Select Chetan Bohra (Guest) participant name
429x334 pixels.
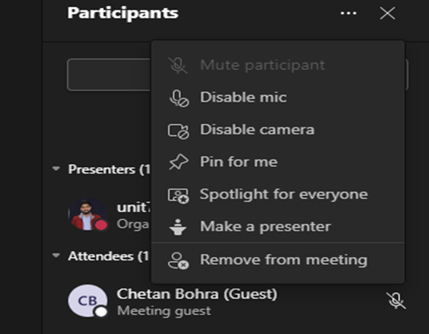(x=197, y=294)
